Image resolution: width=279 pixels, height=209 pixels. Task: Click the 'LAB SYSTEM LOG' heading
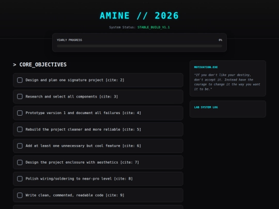pos(206,107)
